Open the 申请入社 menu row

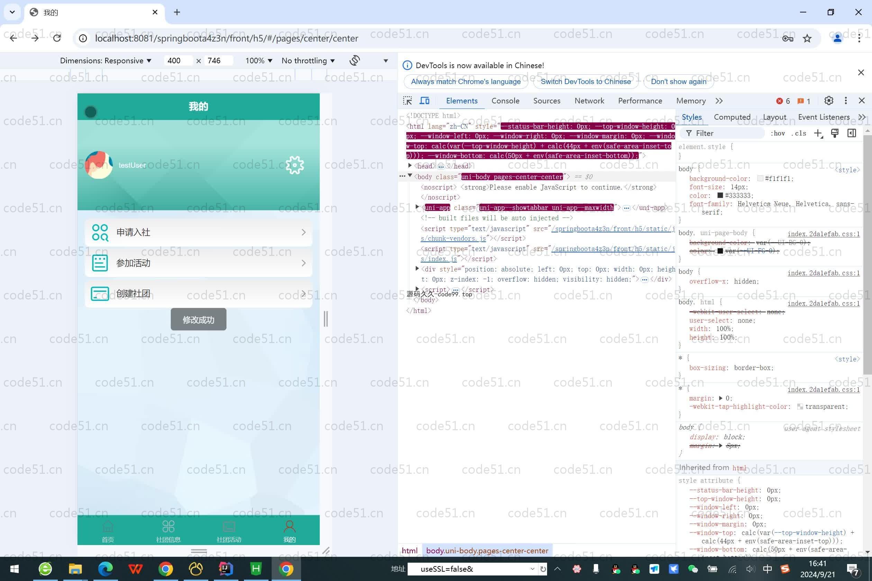[x=198, y=232]
